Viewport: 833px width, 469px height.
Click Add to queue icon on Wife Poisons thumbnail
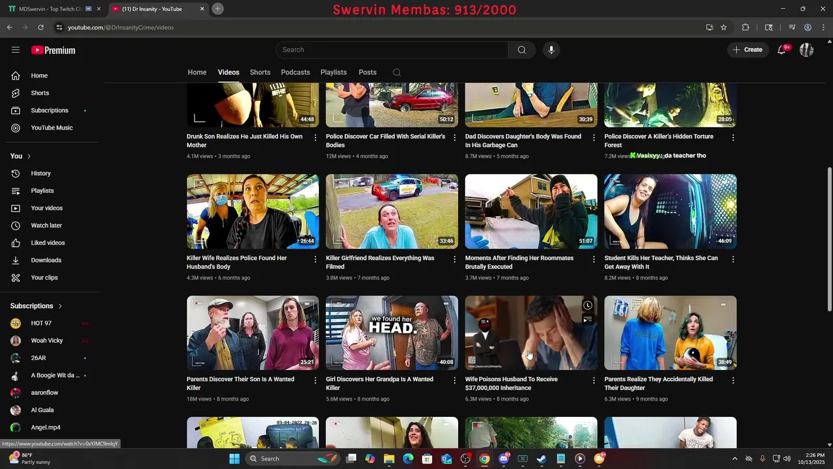pos(588,320)
